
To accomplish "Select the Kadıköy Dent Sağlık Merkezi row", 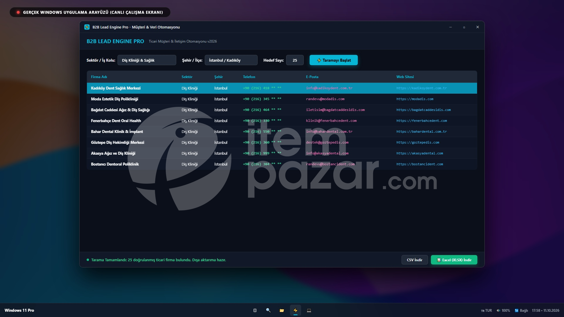I will pyautogui.click(x=282, y=88).
